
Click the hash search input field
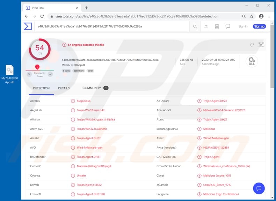pos(112,27)
